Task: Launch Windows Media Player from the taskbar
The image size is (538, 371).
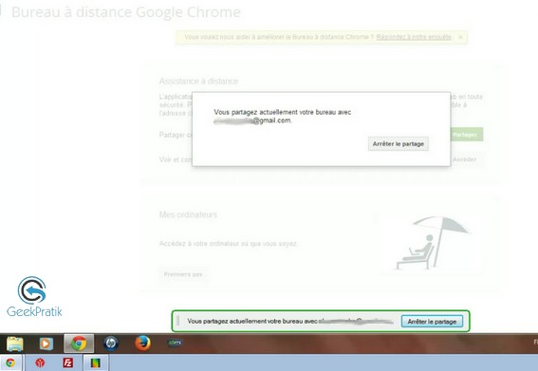Action: [46, 343]
